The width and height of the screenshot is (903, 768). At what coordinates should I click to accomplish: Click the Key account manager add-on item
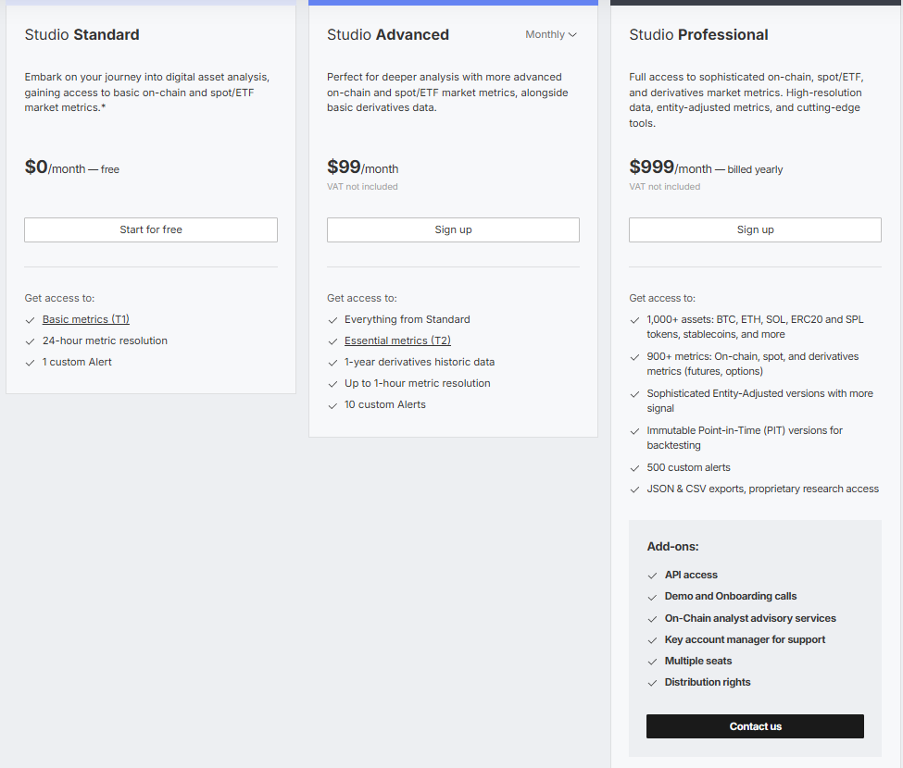point(745,639)
